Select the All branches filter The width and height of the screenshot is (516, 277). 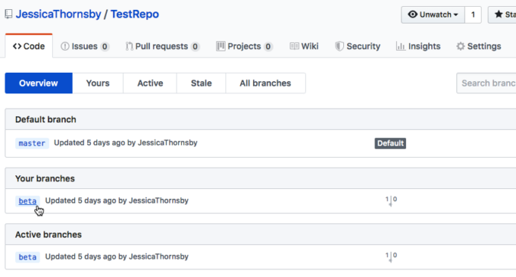point(265,83)
